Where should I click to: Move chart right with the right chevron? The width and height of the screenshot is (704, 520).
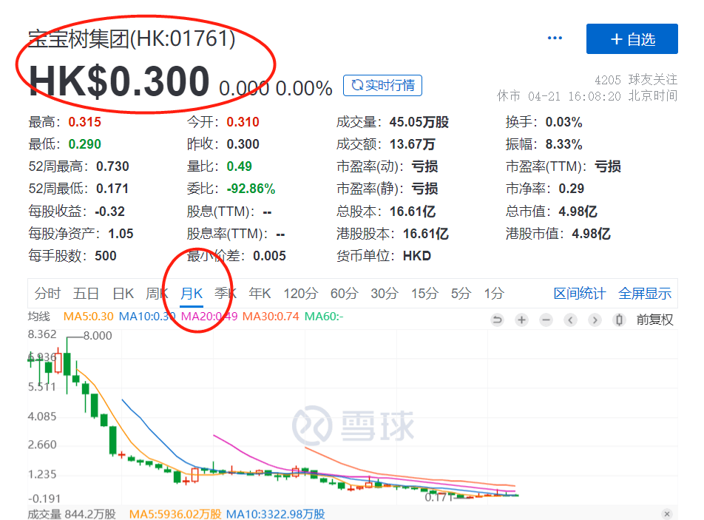(x=595, y=320)
